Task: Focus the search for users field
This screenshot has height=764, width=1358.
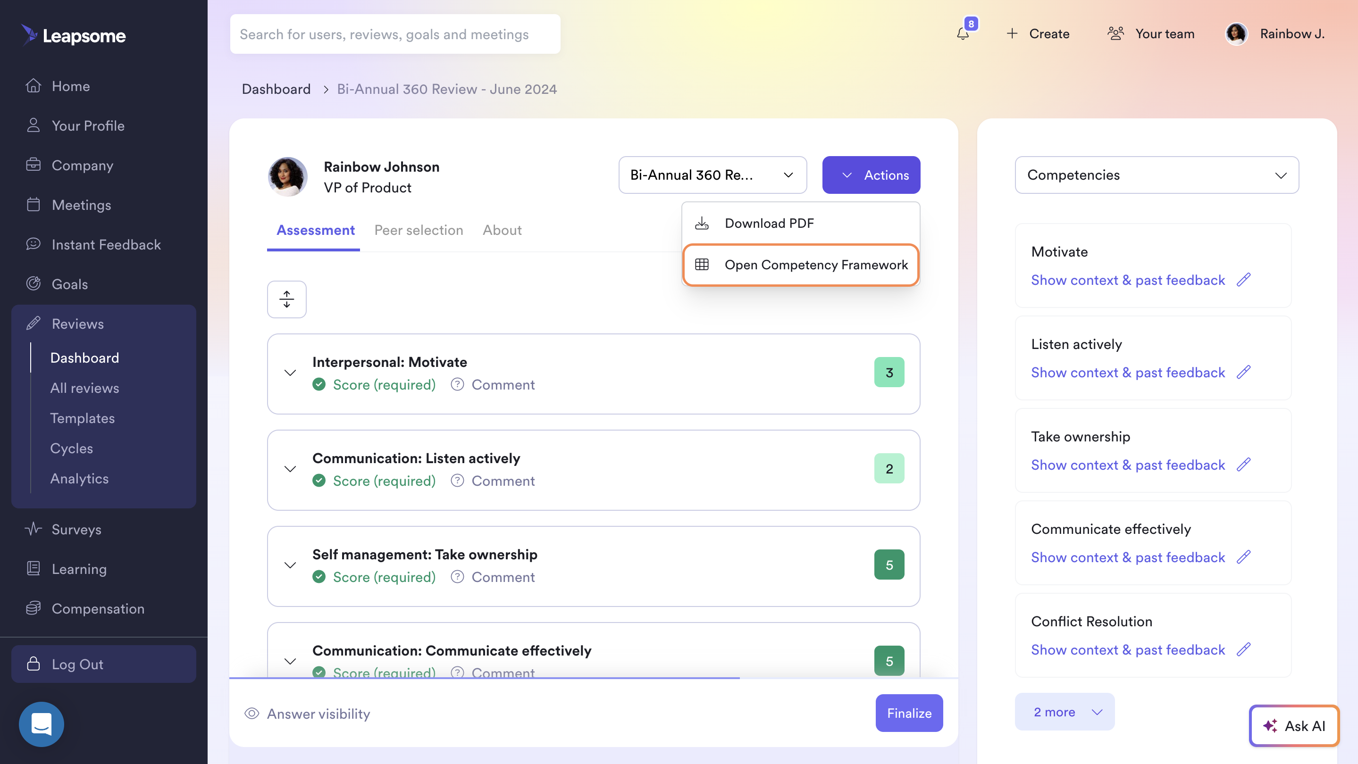Action: pos(395,34)
